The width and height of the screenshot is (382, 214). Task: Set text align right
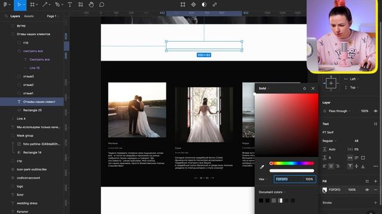click(x=337, y=166)
